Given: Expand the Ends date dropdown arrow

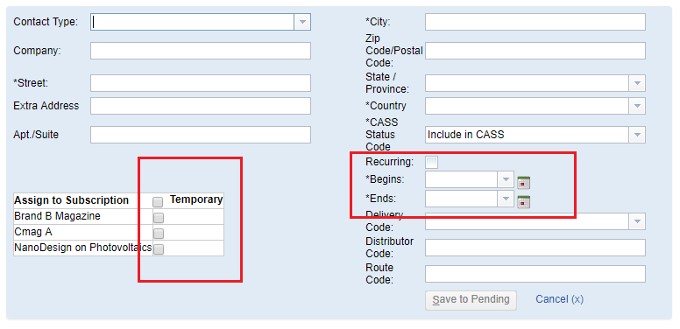Looking at the screenshot, I should pyautogui.click(x=506, y=199).
